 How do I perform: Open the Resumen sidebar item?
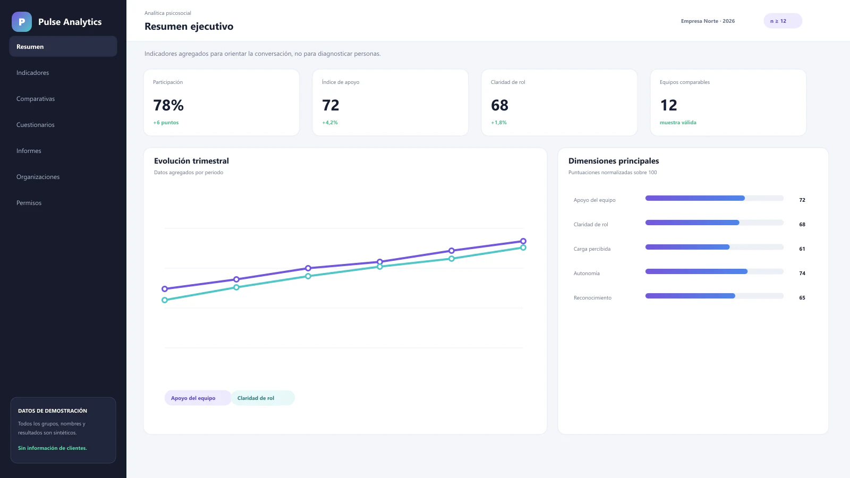63,46
